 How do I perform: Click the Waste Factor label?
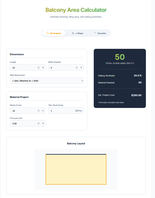pos(16,105)
